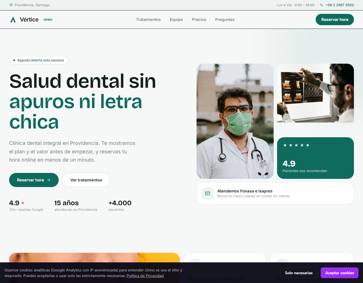Viewport: 363px width, 283px height.
Task: Click the Vértice brand name
Action: point(29,20)
